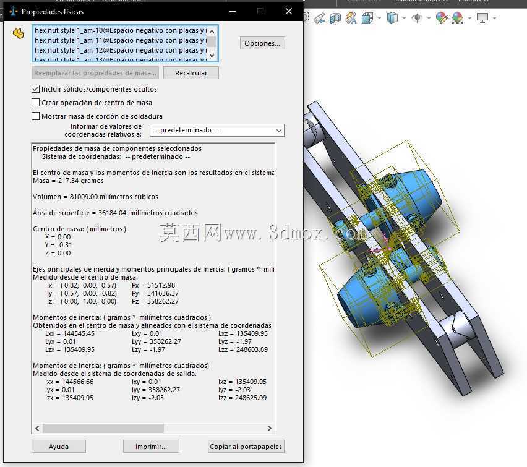527x467 pixels.
Task: Expand the Hide/Show Items dropdown arrow
Action: 429,18
